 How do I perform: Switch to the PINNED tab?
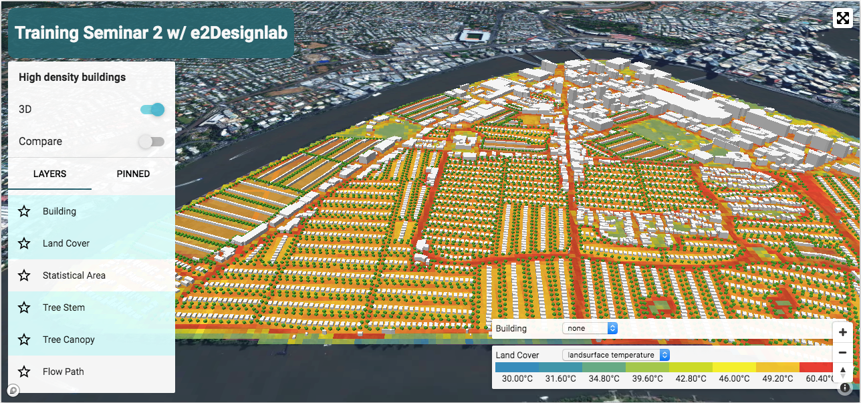(x=133, y=174)
